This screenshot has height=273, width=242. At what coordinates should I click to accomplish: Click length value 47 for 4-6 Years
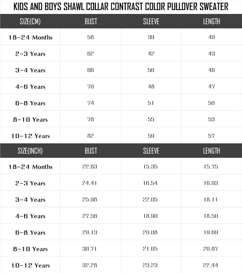click(212, 87)
